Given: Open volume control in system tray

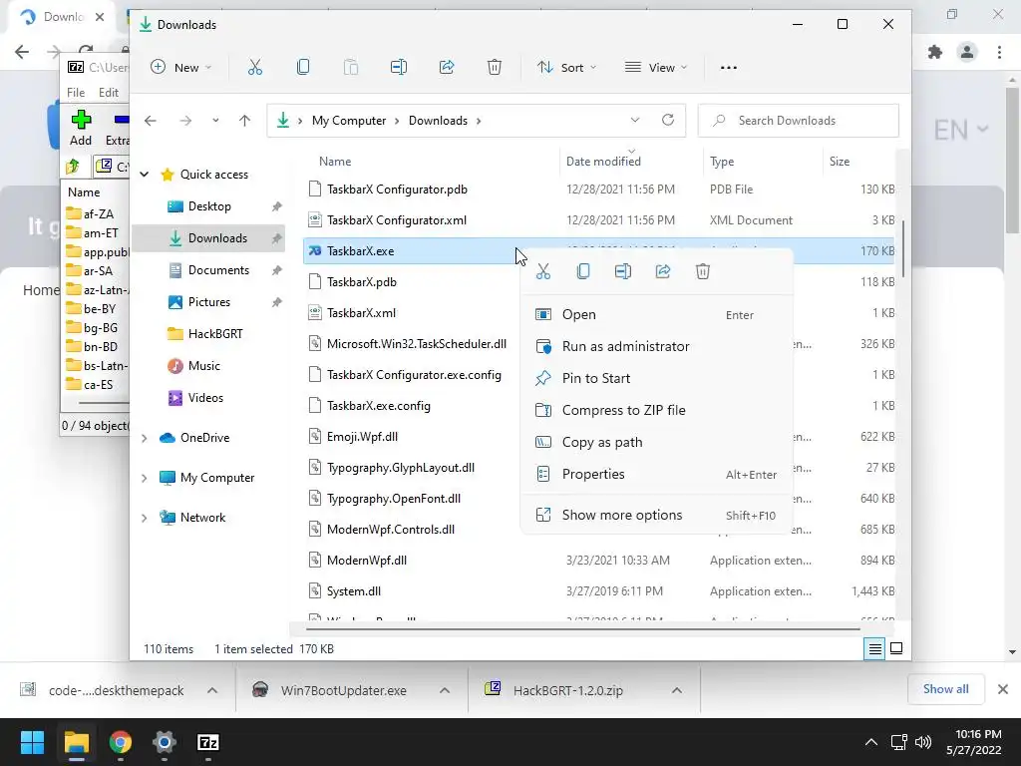Looking at the screenshot, I should coord(922,742).
